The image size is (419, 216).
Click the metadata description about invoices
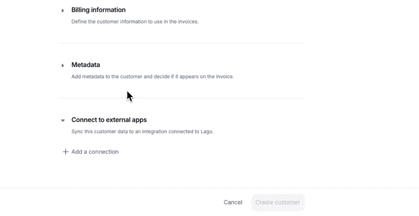(152, 77)
